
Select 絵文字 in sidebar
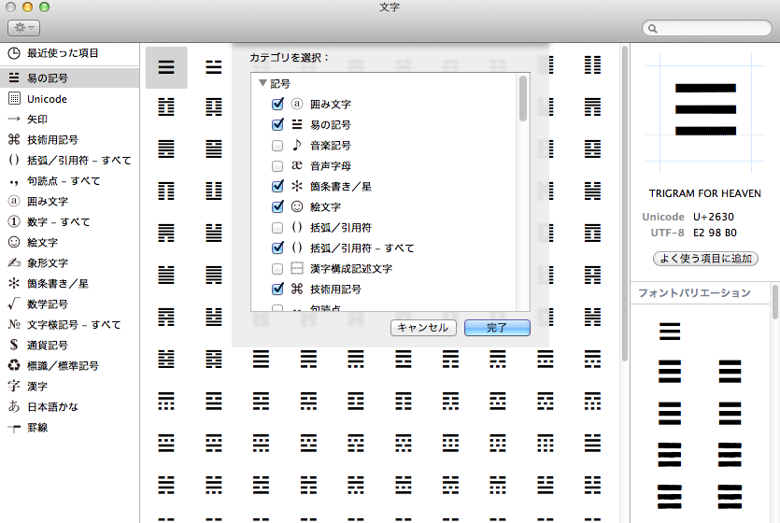click(x=70, y=243)
